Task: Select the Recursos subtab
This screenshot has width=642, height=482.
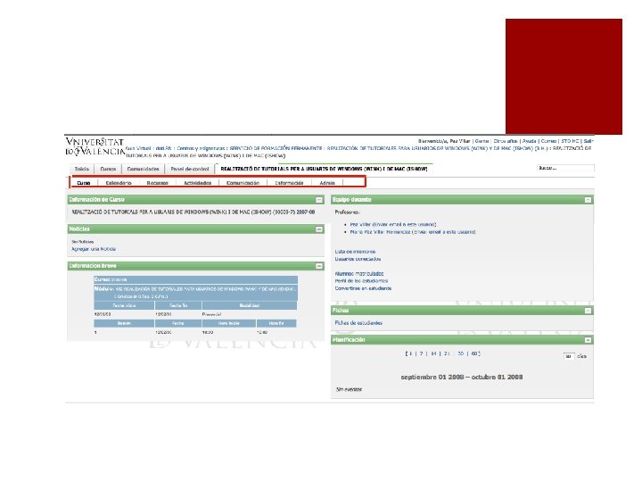Action: click(158, 183)
